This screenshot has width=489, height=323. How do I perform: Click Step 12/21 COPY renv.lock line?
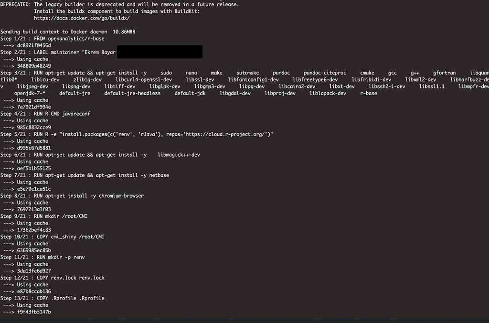53,278
